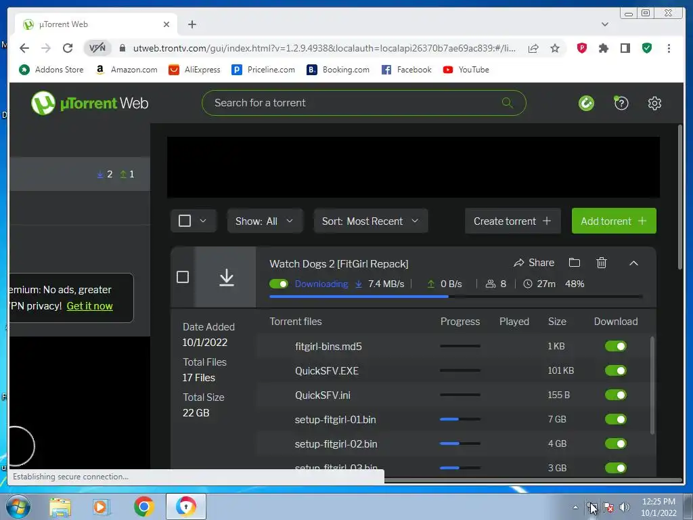
Task: Click the Watch Dogs 2 download arrow thumbnail
Action: [x=226, y=277]
